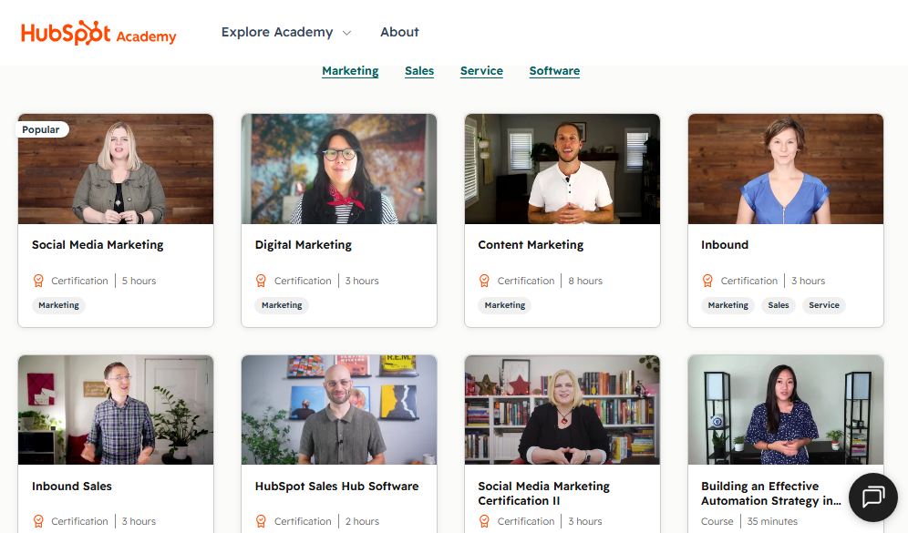The height and width of the screenshot is (533, 908).
Task: Click '3 hours' on Social Media Marketing Certification II card
Action: click(x=585, y=521)
